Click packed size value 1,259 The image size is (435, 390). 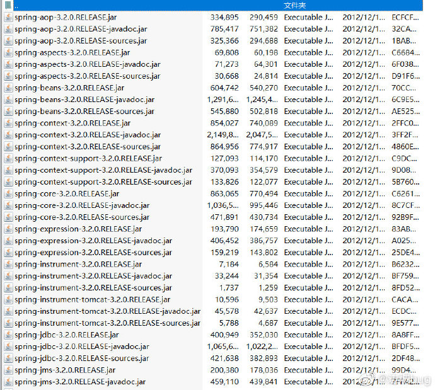pyautogui.click(x=268, y=288)
